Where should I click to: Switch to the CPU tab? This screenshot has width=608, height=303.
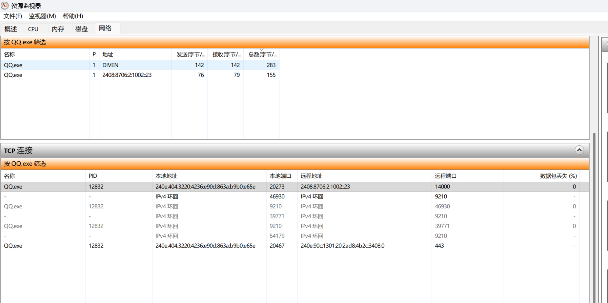click(33, 29)
